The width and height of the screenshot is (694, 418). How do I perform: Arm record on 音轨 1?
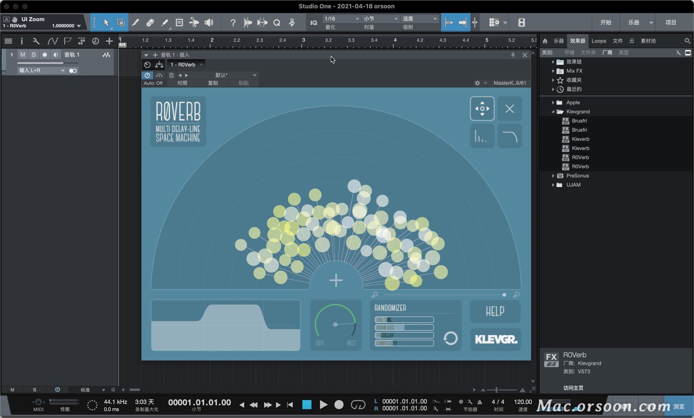(x=44, y=54)
